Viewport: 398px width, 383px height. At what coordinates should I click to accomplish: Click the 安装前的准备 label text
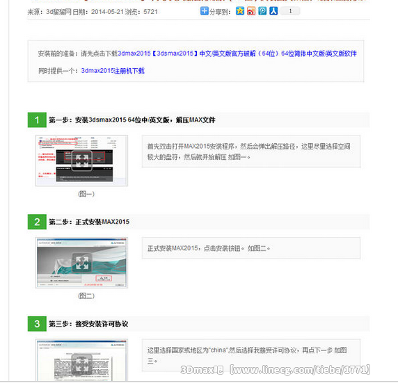[59, 54]
